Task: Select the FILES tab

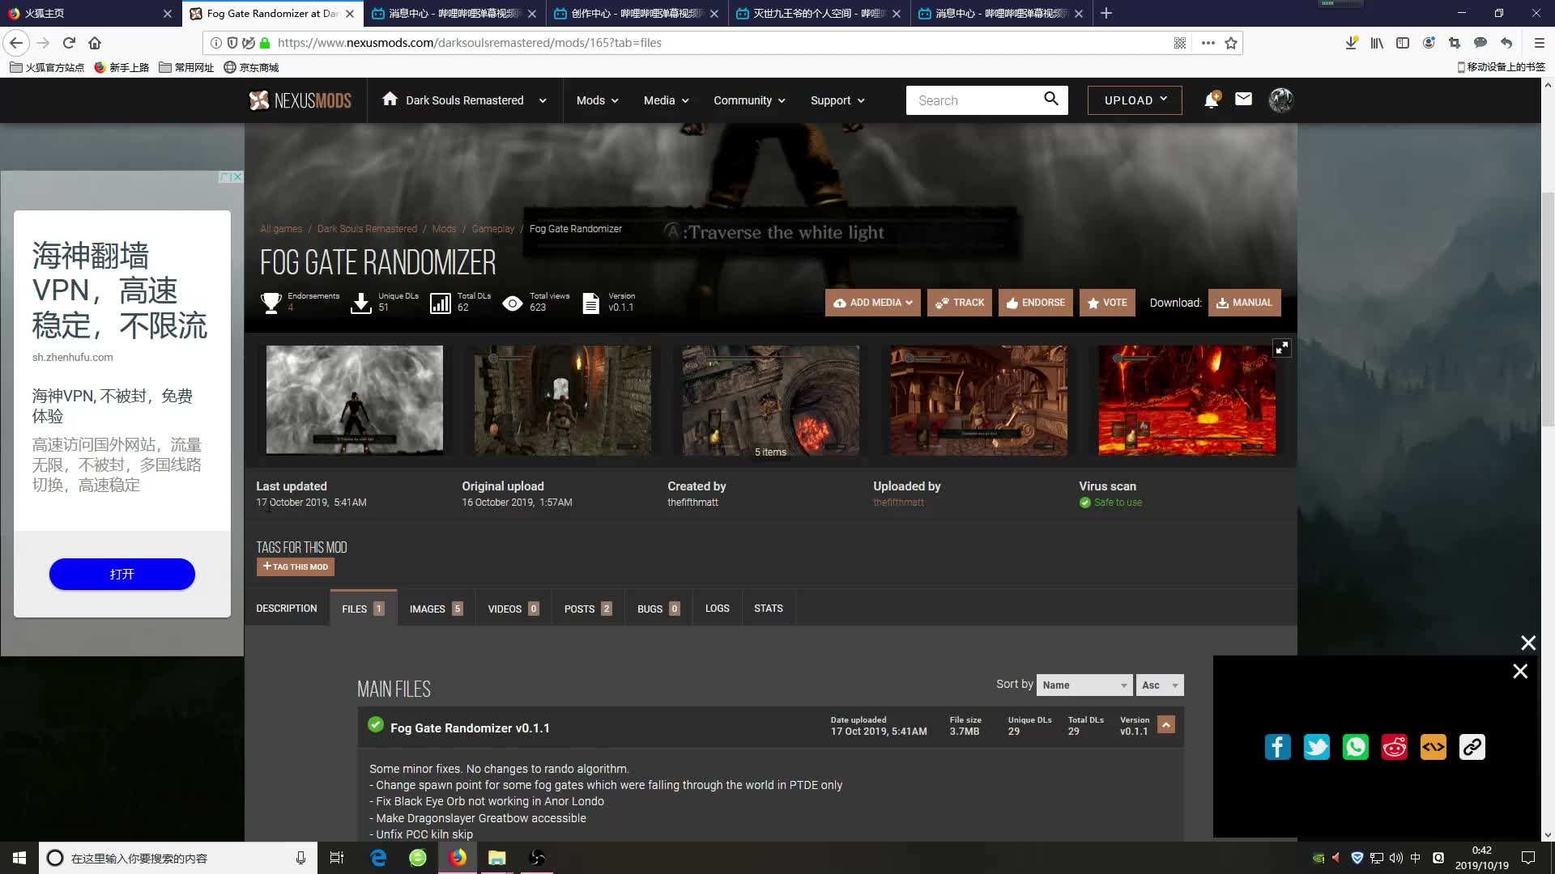Action: click(363, 608)
